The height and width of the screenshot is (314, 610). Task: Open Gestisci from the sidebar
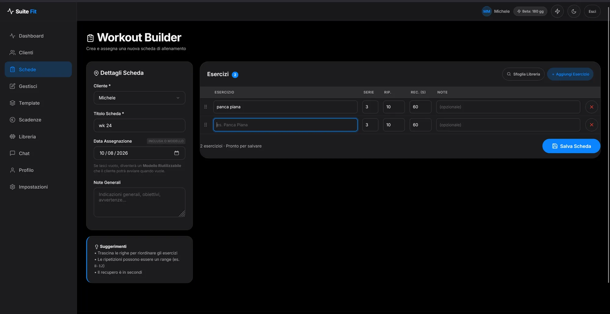point(38,86)
